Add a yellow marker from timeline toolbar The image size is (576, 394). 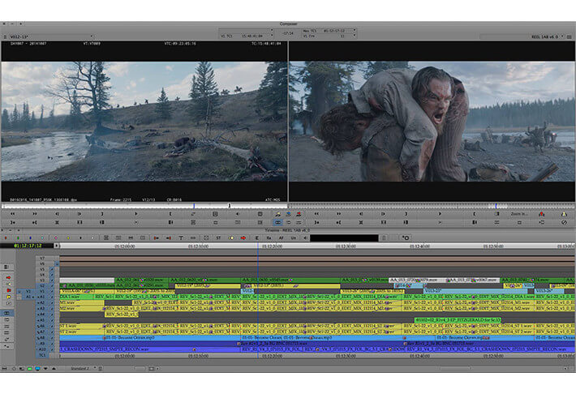(x=68, y=238)
